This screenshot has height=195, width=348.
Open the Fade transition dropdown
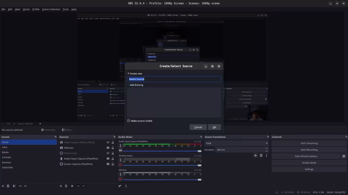pyautogui.click(x=236, y=143)
